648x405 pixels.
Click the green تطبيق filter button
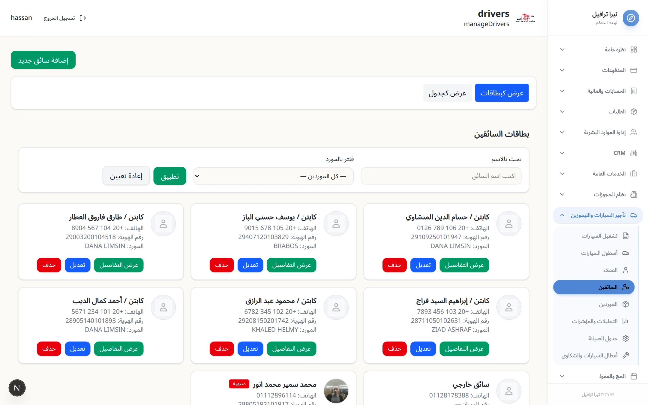(x=170, y=176)
